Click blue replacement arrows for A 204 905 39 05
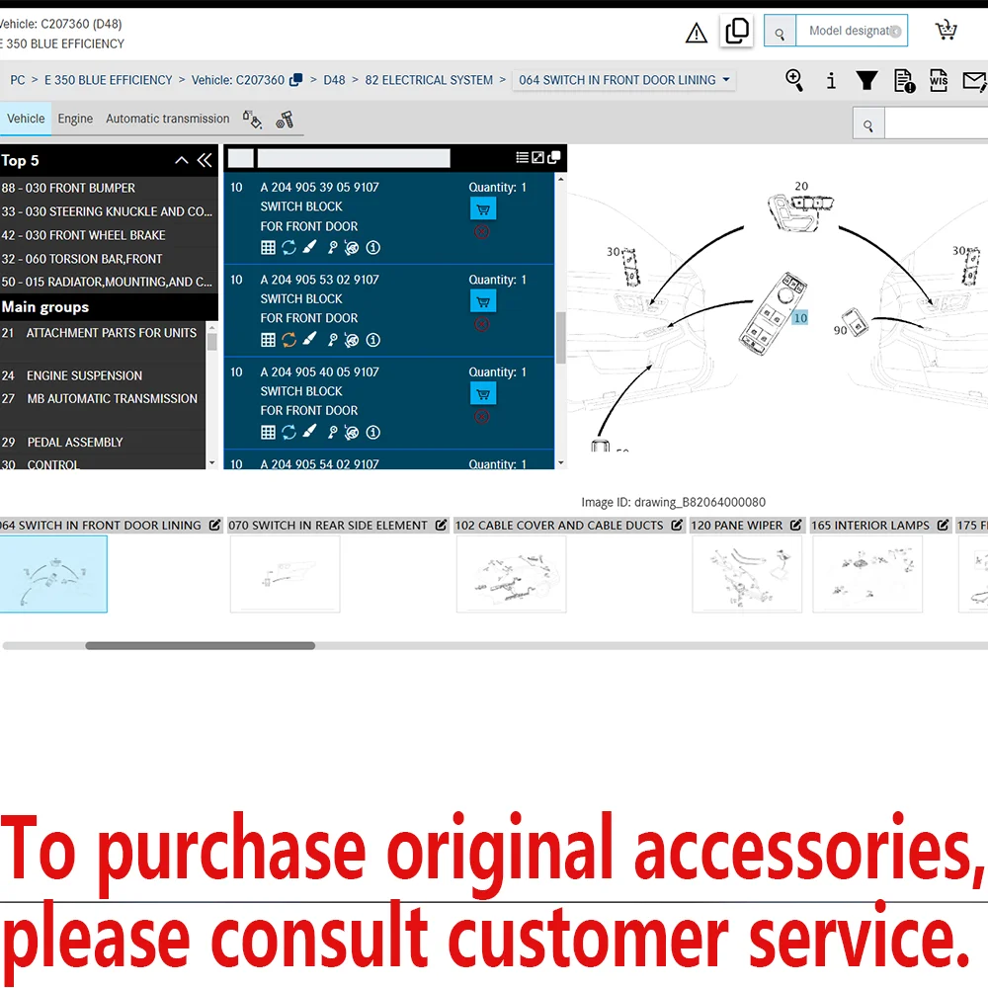Image resolution: width=988 pixels, height=988 pixels. pos(288,248)
